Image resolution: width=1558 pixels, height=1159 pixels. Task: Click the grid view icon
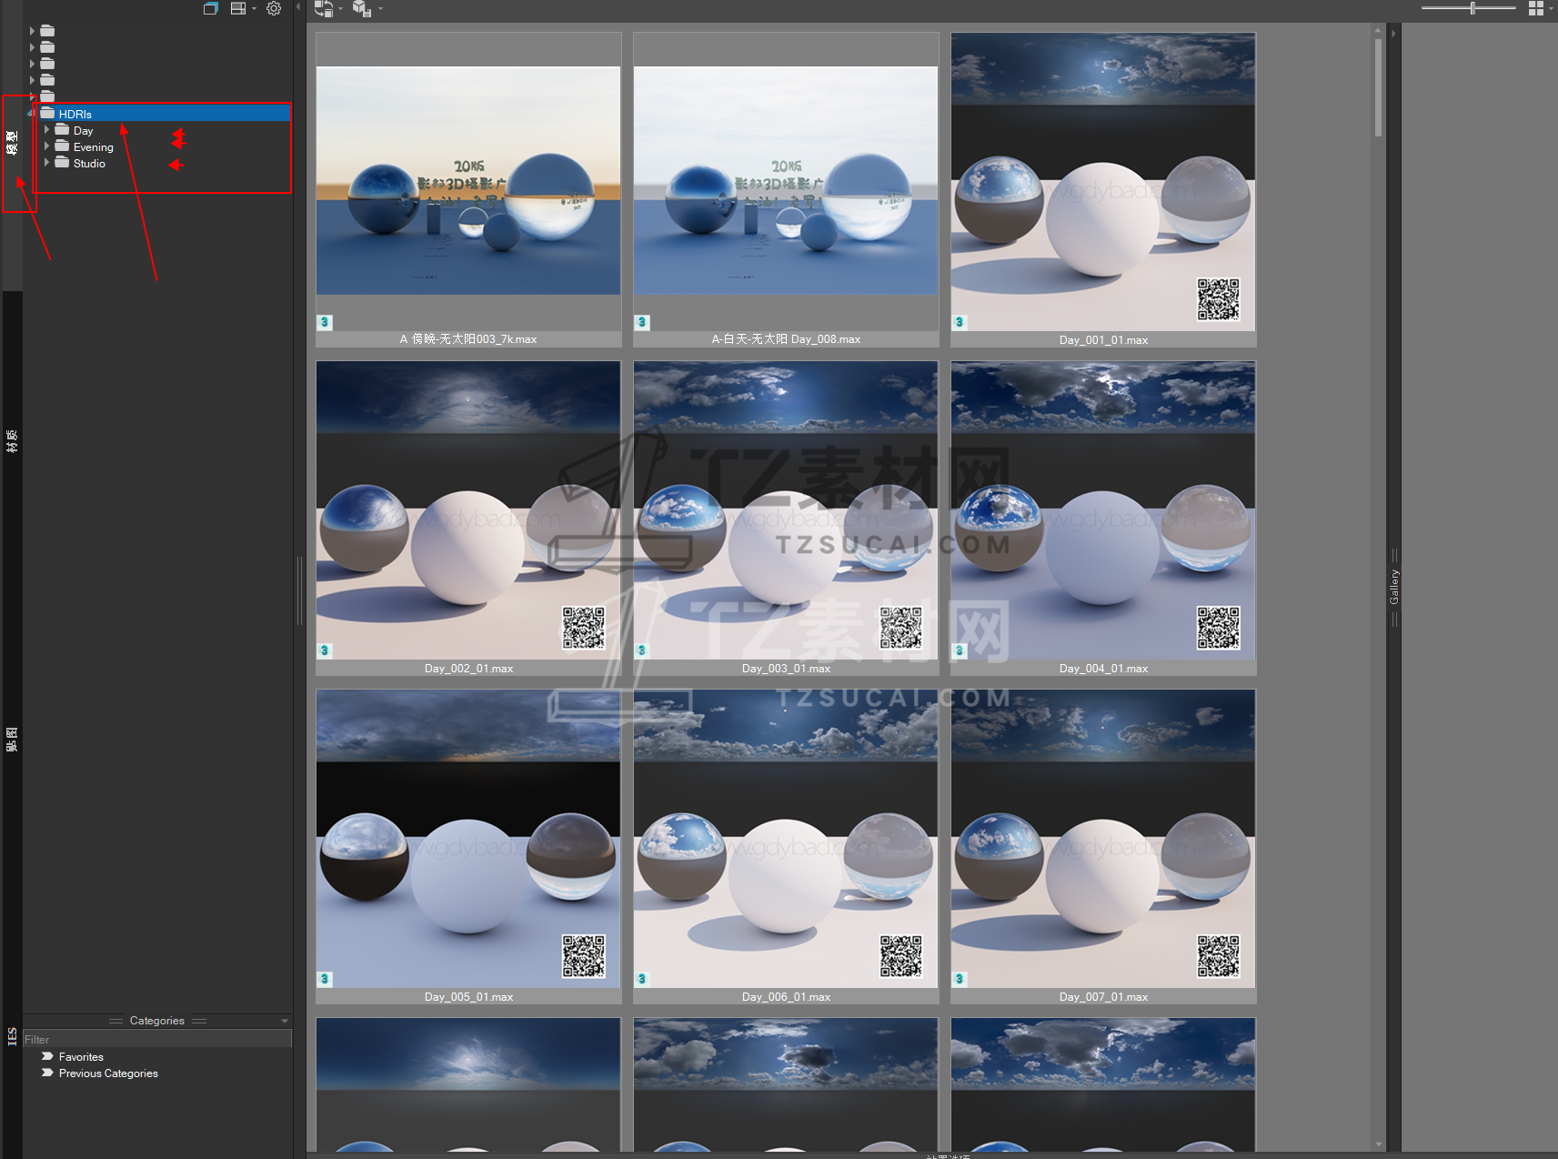(x=1535, y=8)
